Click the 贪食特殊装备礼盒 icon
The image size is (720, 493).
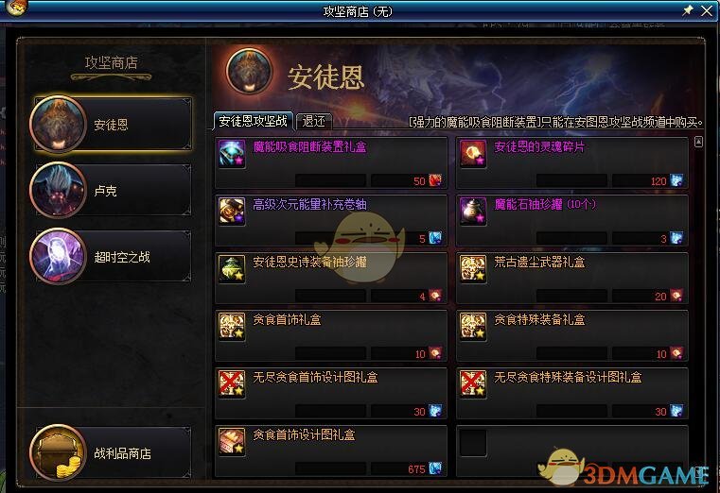point(473,327)
